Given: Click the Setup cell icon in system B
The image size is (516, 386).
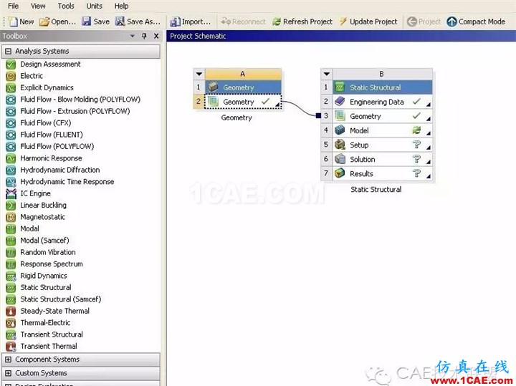Looking at the screenshot, I should pyautogui.click(x=340, y=145).
